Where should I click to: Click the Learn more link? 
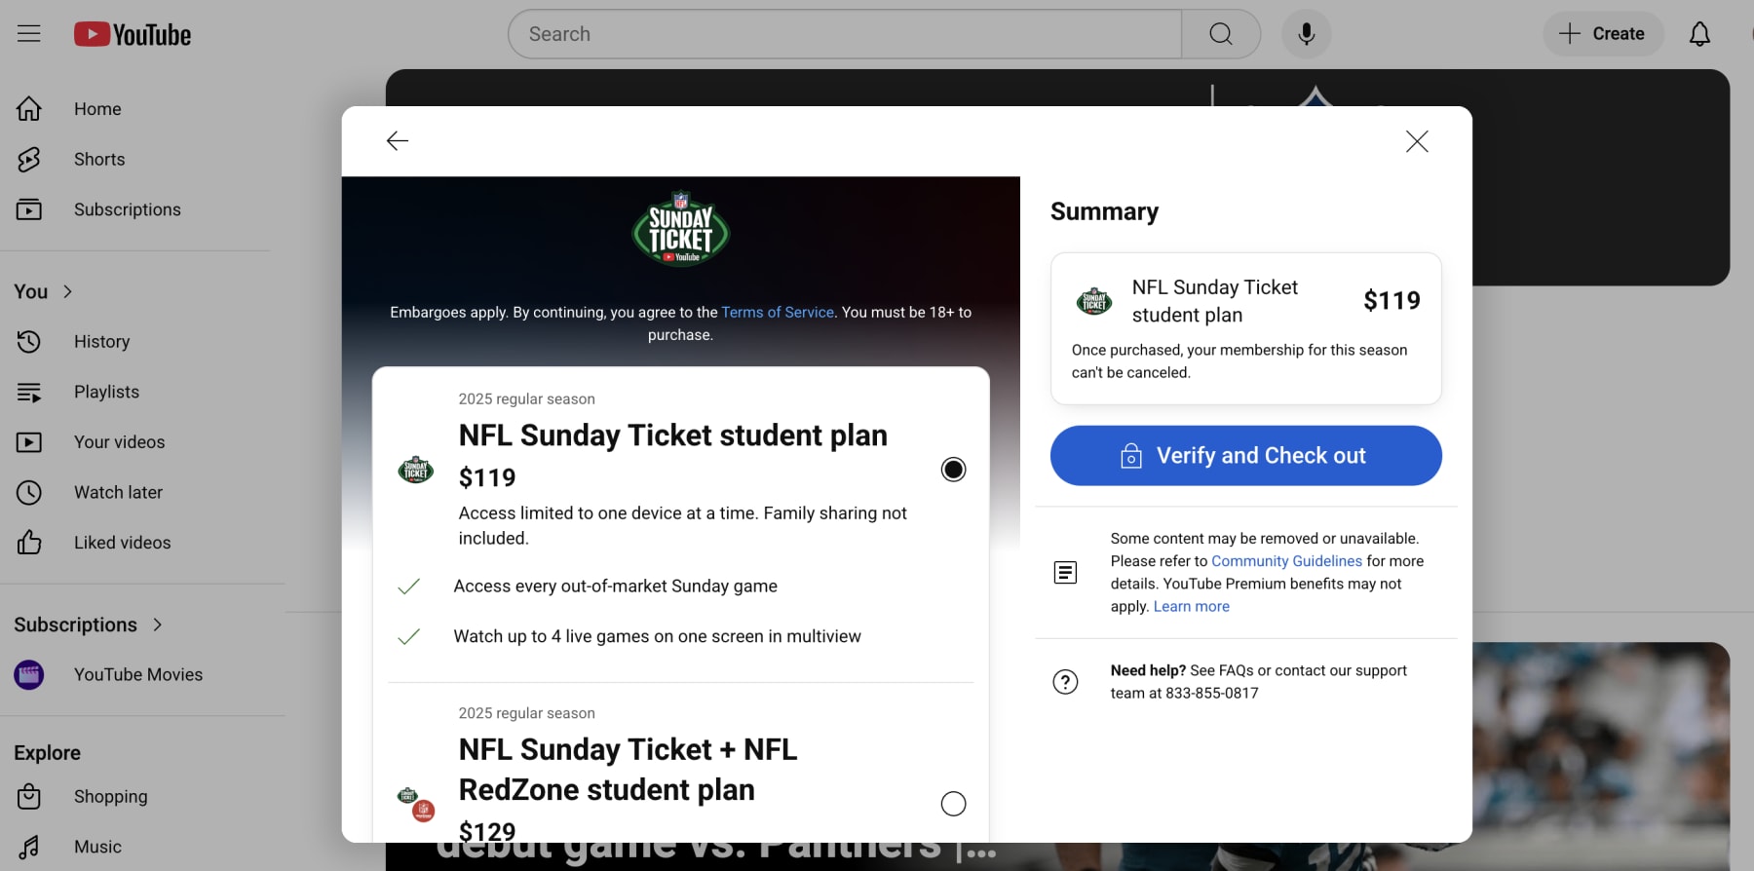point(1192,606)
